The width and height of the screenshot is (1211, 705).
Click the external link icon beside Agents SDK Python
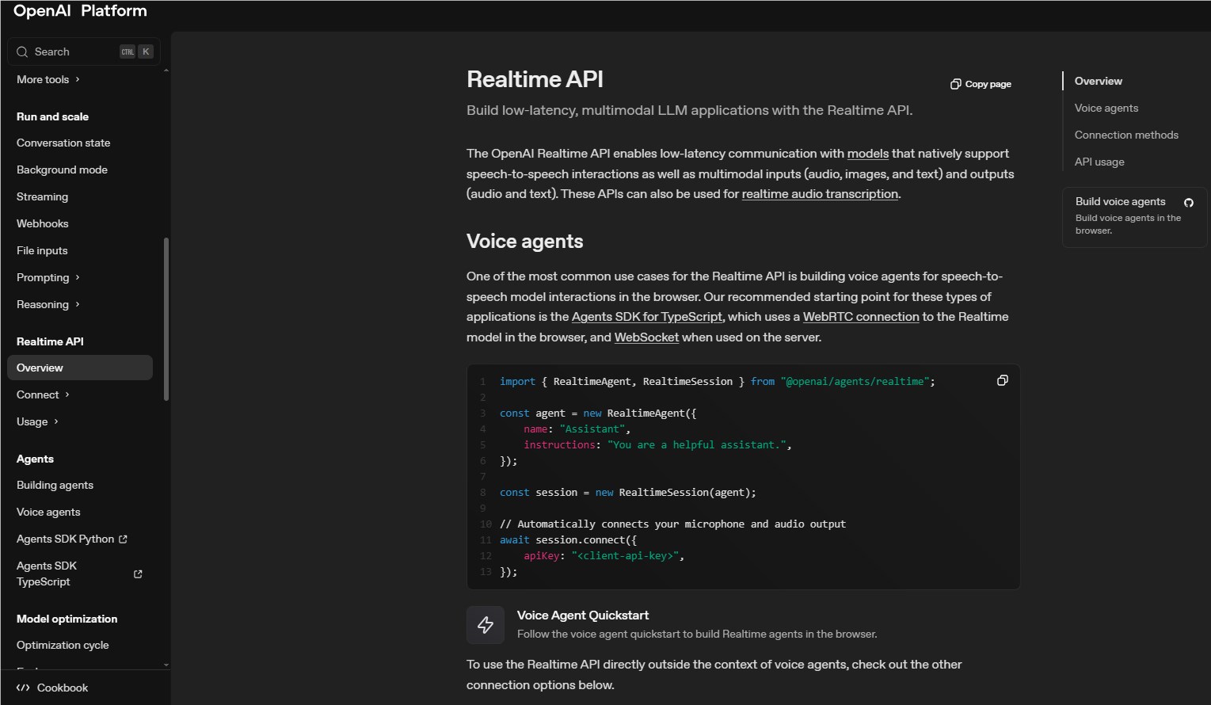[123, 539]
